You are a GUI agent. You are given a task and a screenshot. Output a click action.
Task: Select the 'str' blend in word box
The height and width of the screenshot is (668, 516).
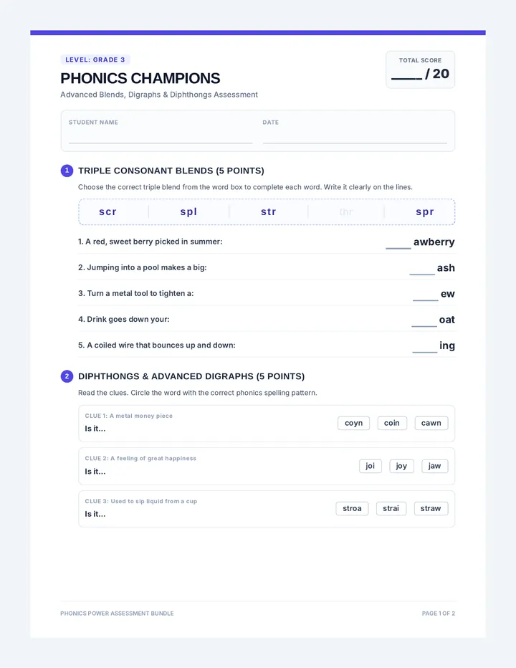coord(269,211)
